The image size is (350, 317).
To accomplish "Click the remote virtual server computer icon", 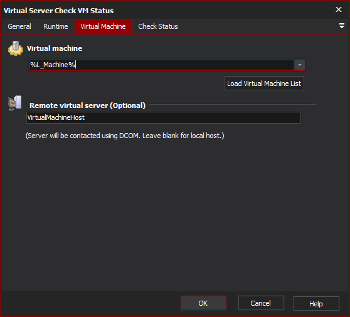I will click(15, 103).
